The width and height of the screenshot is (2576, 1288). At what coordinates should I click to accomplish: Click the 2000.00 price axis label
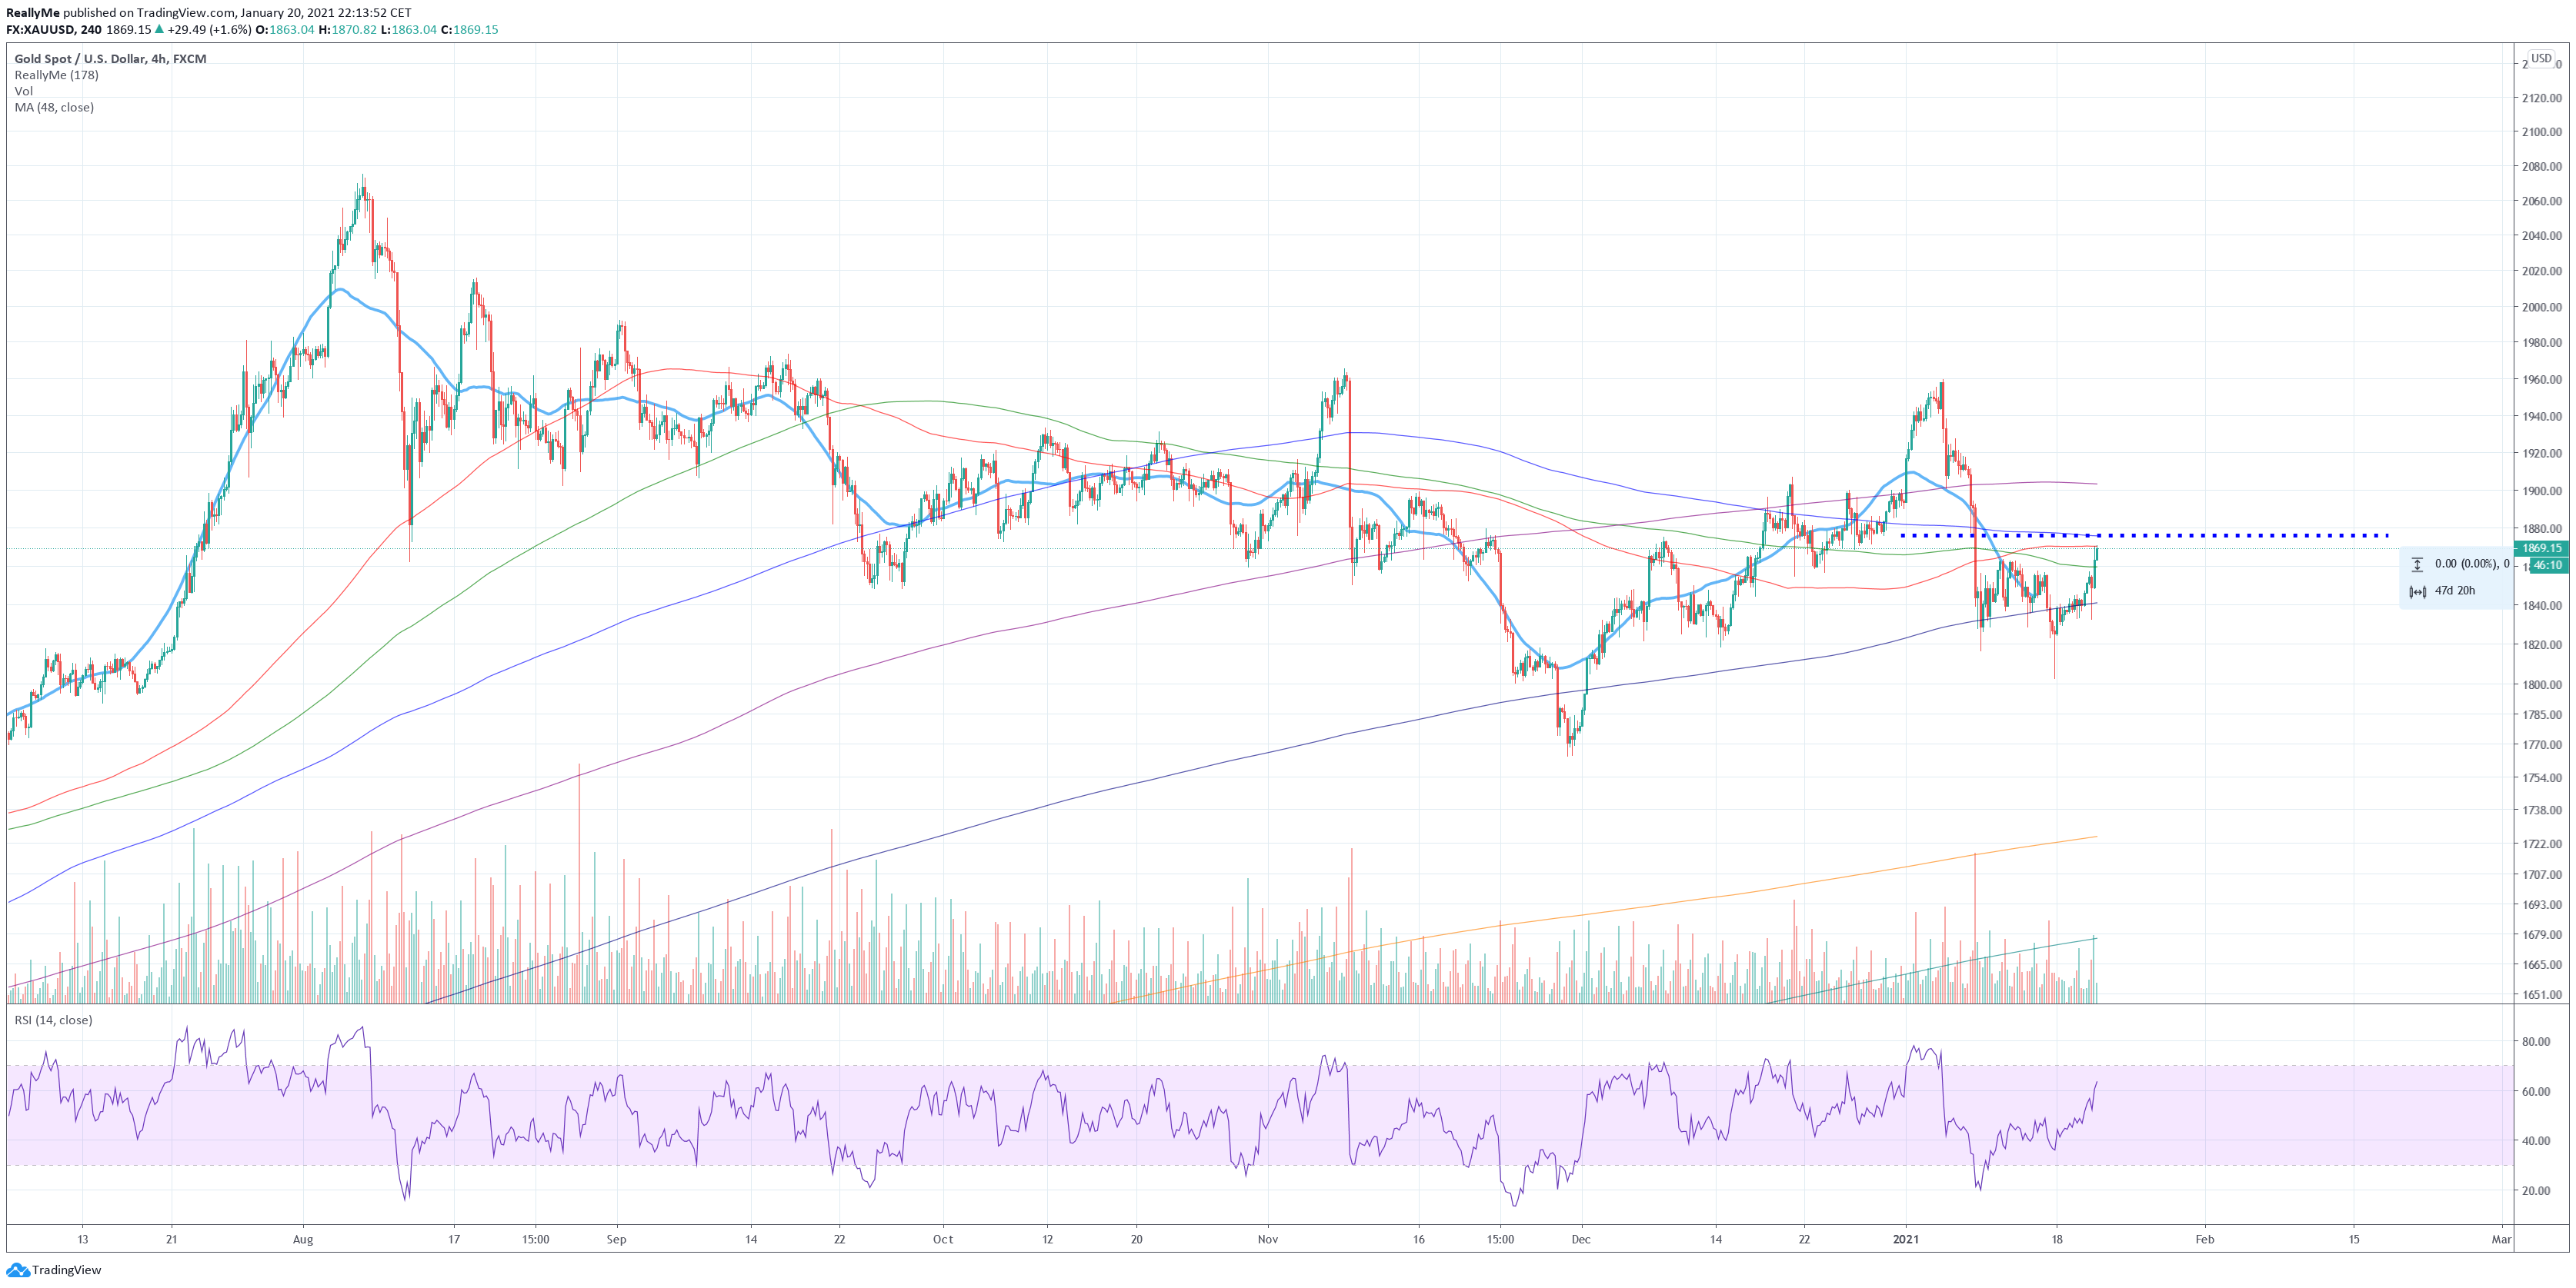2541,307
